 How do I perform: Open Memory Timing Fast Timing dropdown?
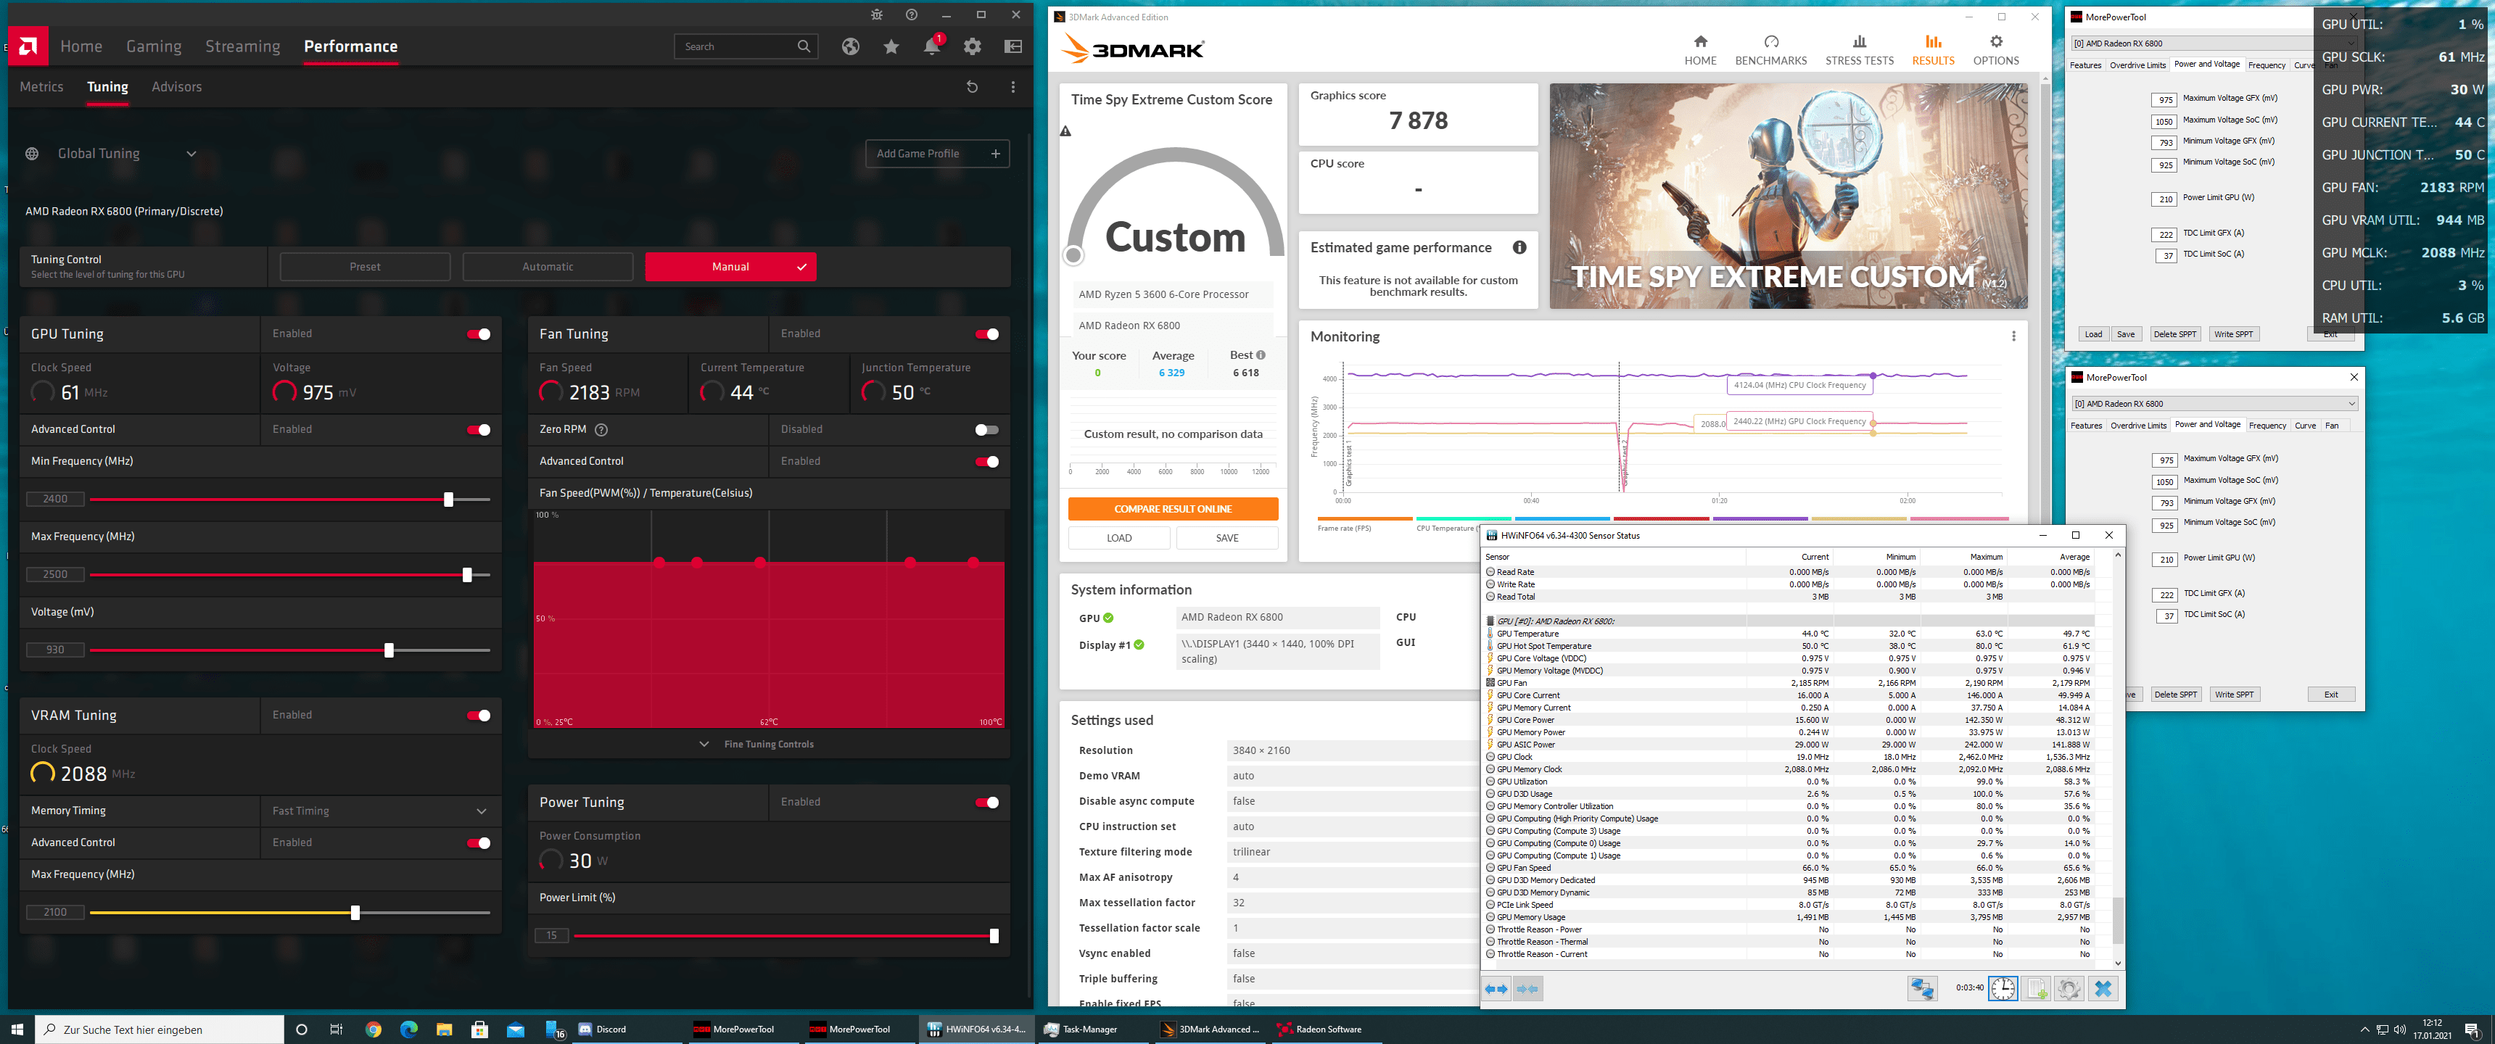pyautogui.click(x=381, y=811)
